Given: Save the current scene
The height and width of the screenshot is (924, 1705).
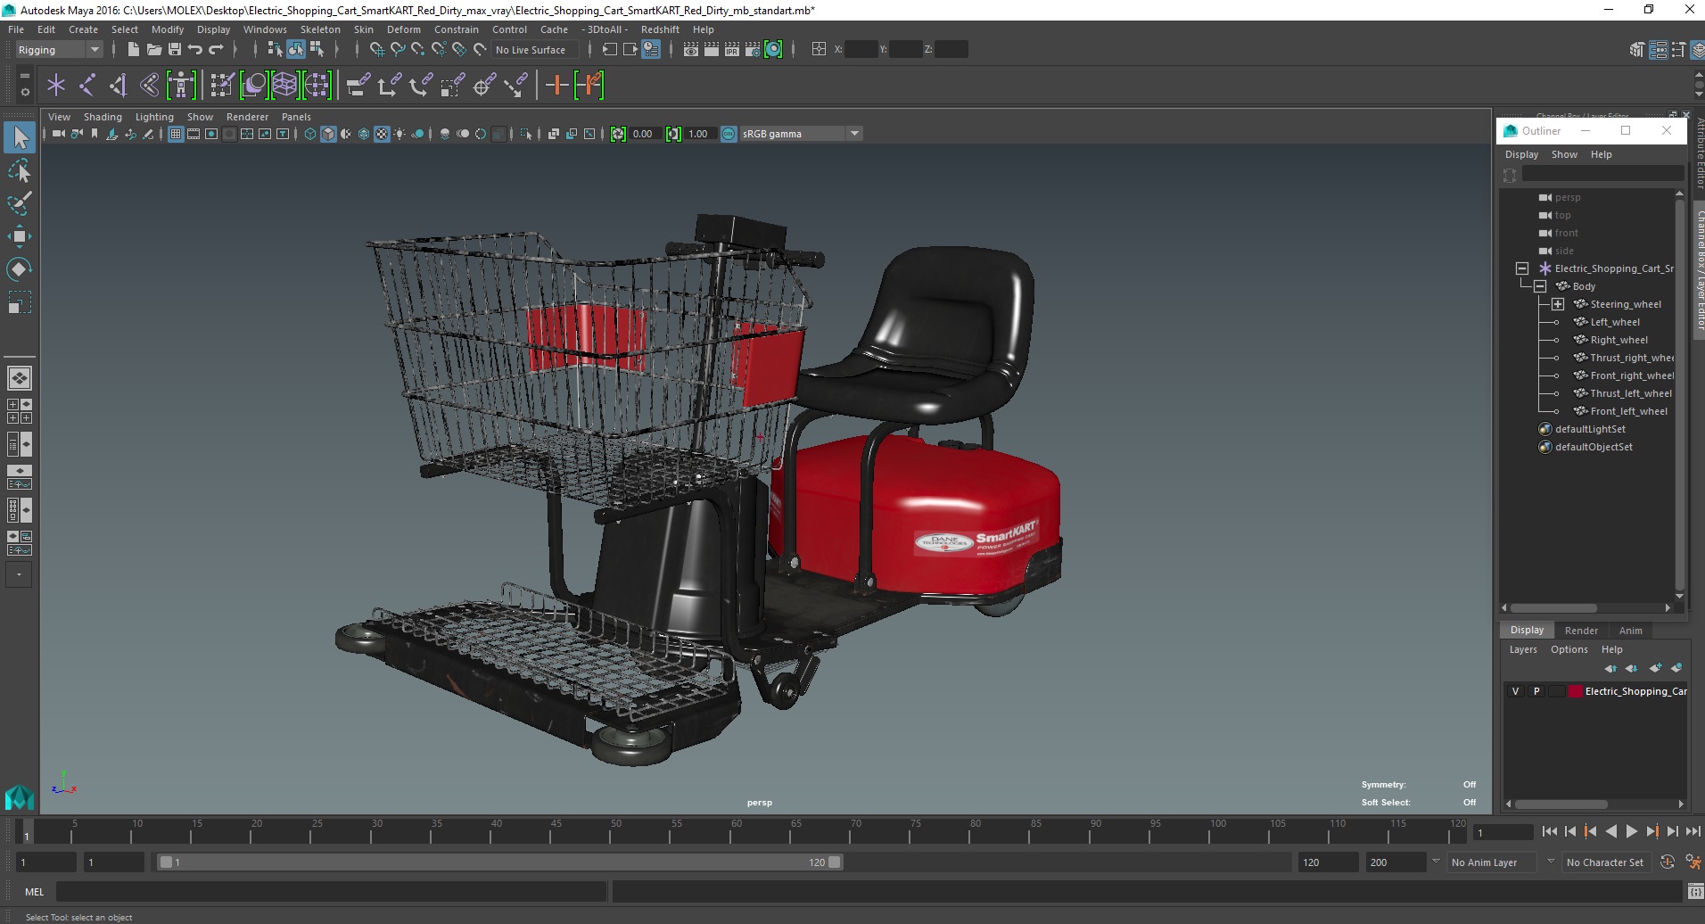Looking at the screenshot, I should (175, 50).
